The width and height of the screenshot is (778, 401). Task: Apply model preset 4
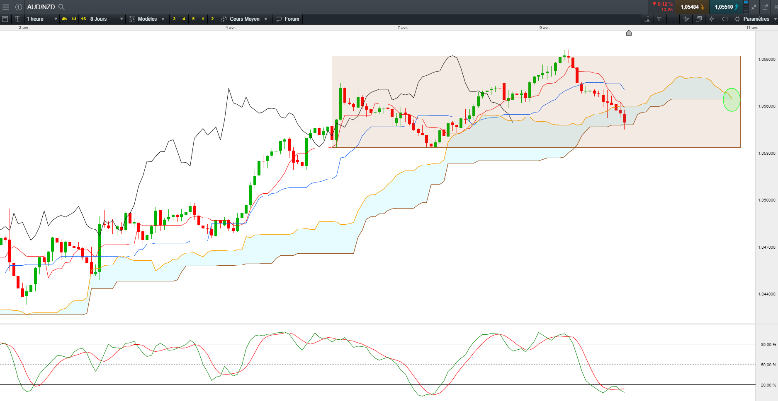click(x=184, y=19)
